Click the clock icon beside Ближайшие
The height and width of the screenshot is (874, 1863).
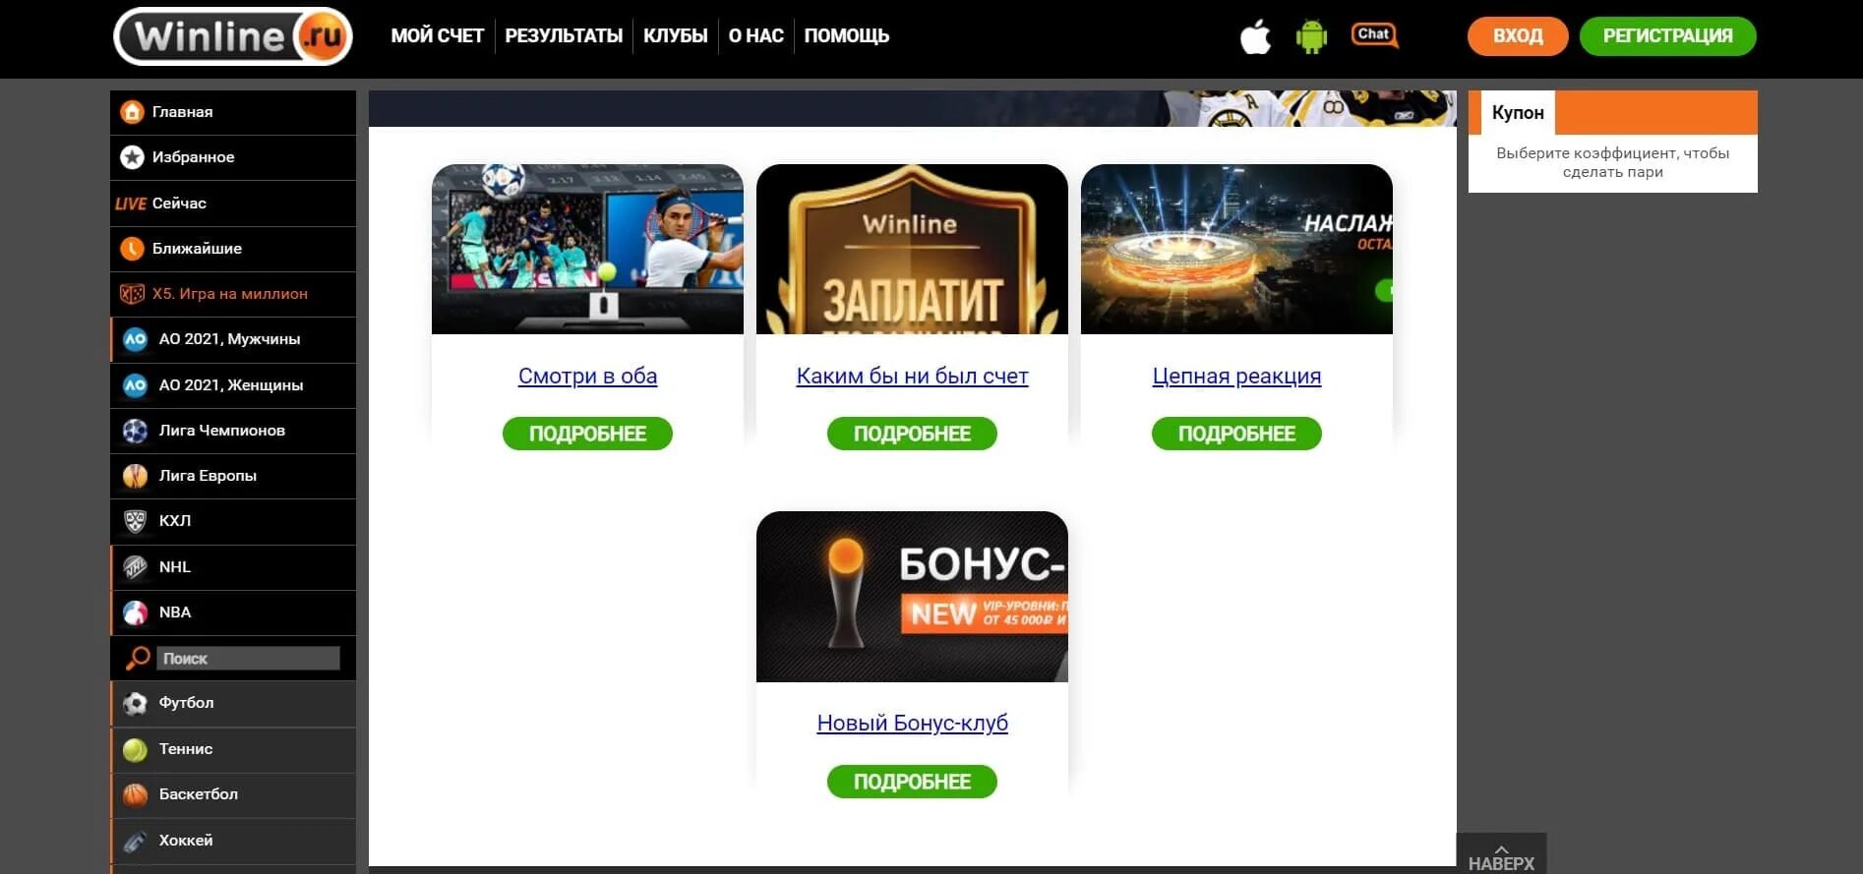(x=132, y=249)
